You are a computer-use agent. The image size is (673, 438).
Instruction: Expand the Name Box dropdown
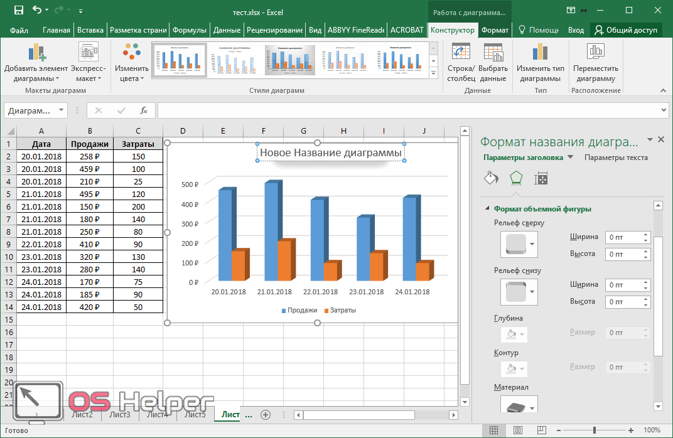tap(61, 110)
